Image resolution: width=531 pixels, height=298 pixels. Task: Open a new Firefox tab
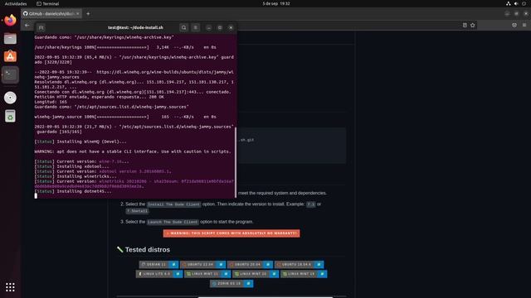click(x=88, y=13)
